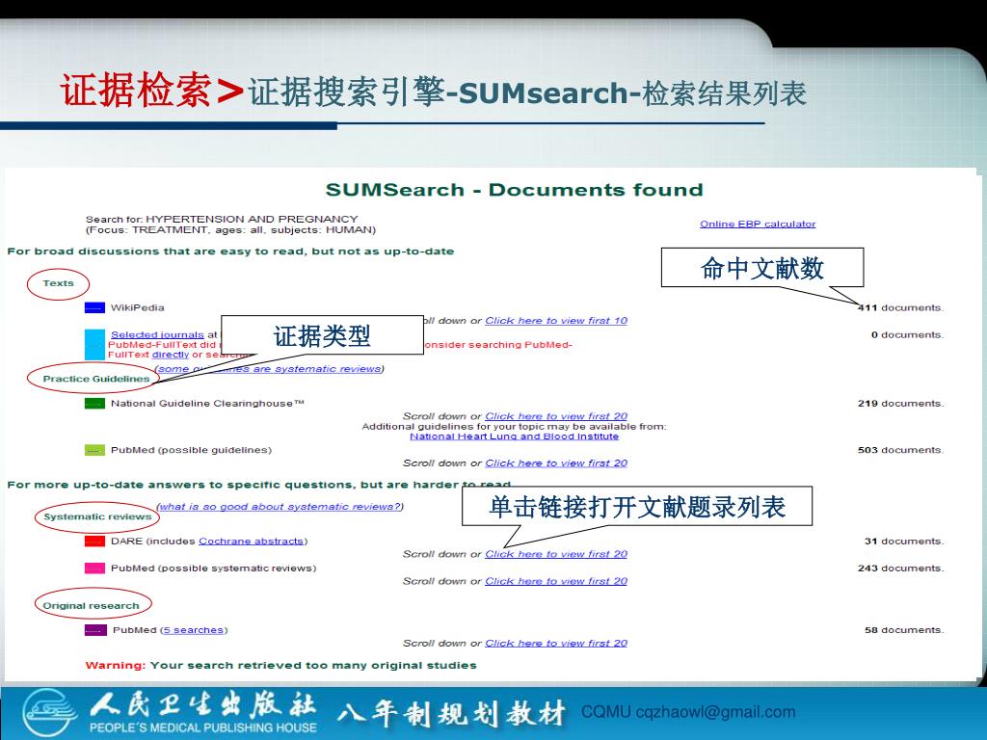
Task: Click the '219 documents' count
Action: tap(900, 404)
